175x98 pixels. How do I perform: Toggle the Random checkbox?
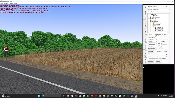(155, 36)
